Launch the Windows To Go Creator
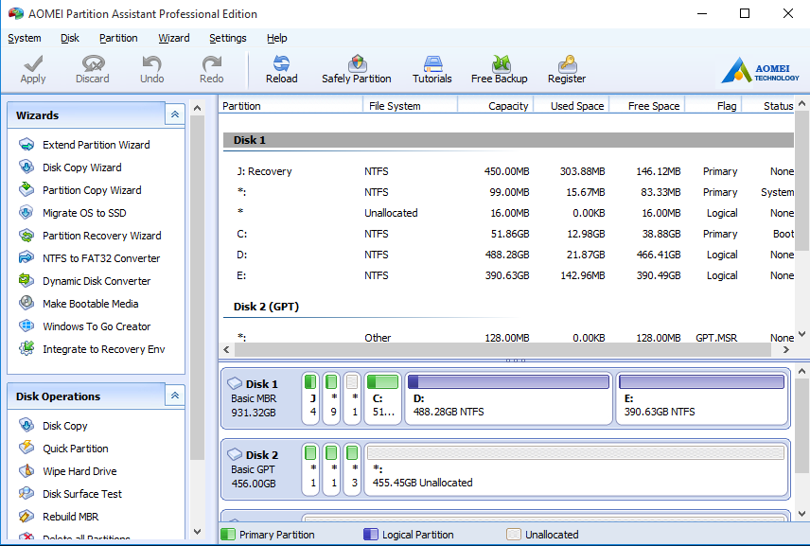 point(96,326)
